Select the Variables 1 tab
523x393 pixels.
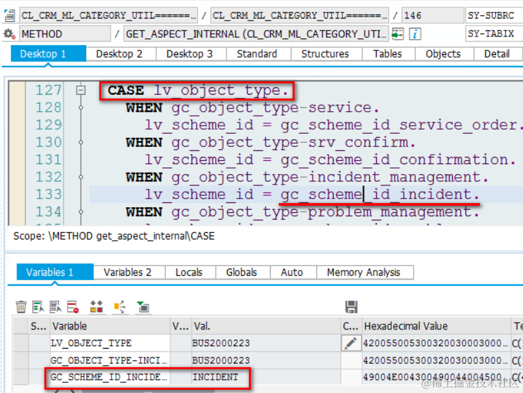(x=55, y=272)
